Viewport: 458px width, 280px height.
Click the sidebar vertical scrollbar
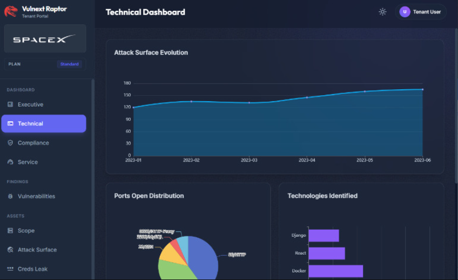pos(93,179)
